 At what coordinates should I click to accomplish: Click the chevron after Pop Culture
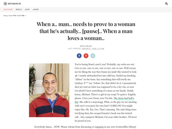(x=25, y=16)
